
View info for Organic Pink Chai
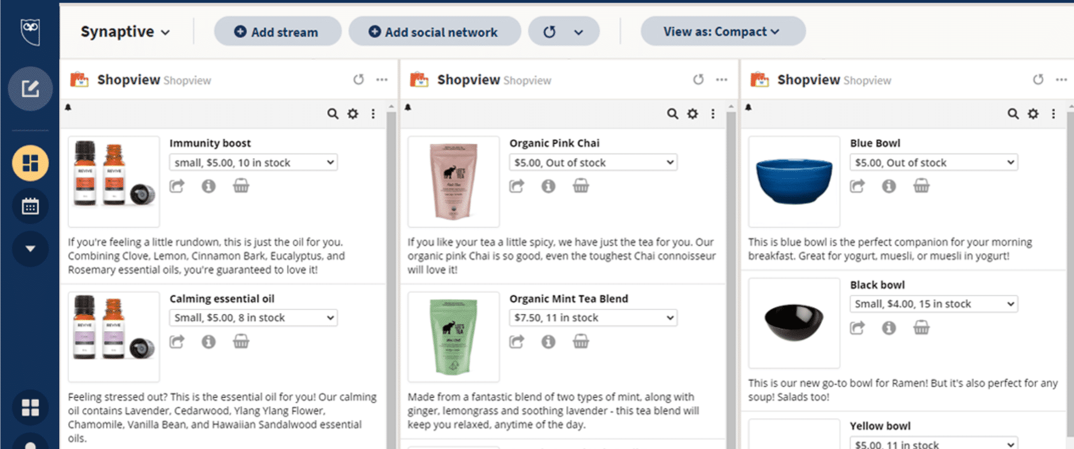click(549, 186)
